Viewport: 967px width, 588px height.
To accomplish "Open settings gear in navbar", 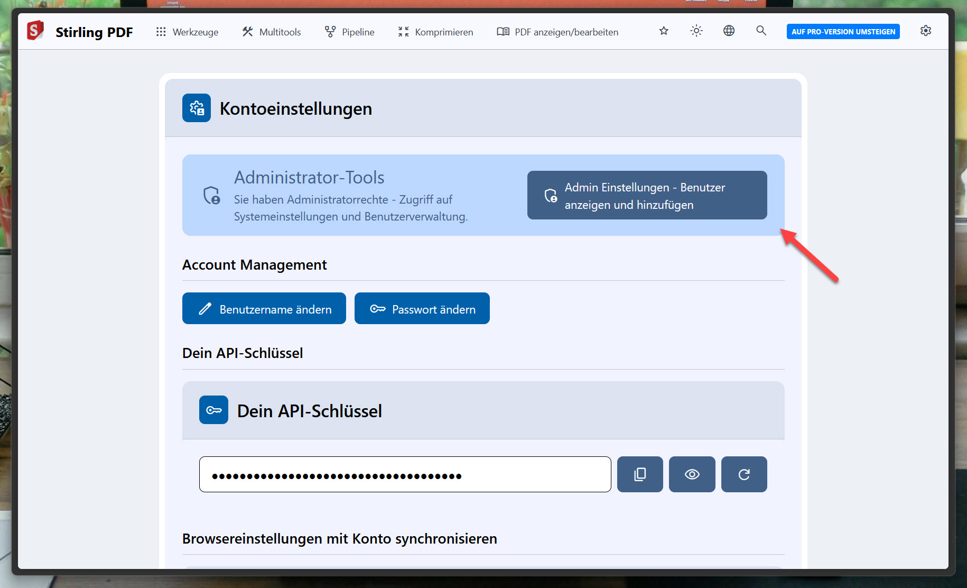I will [x=925, y=31].
